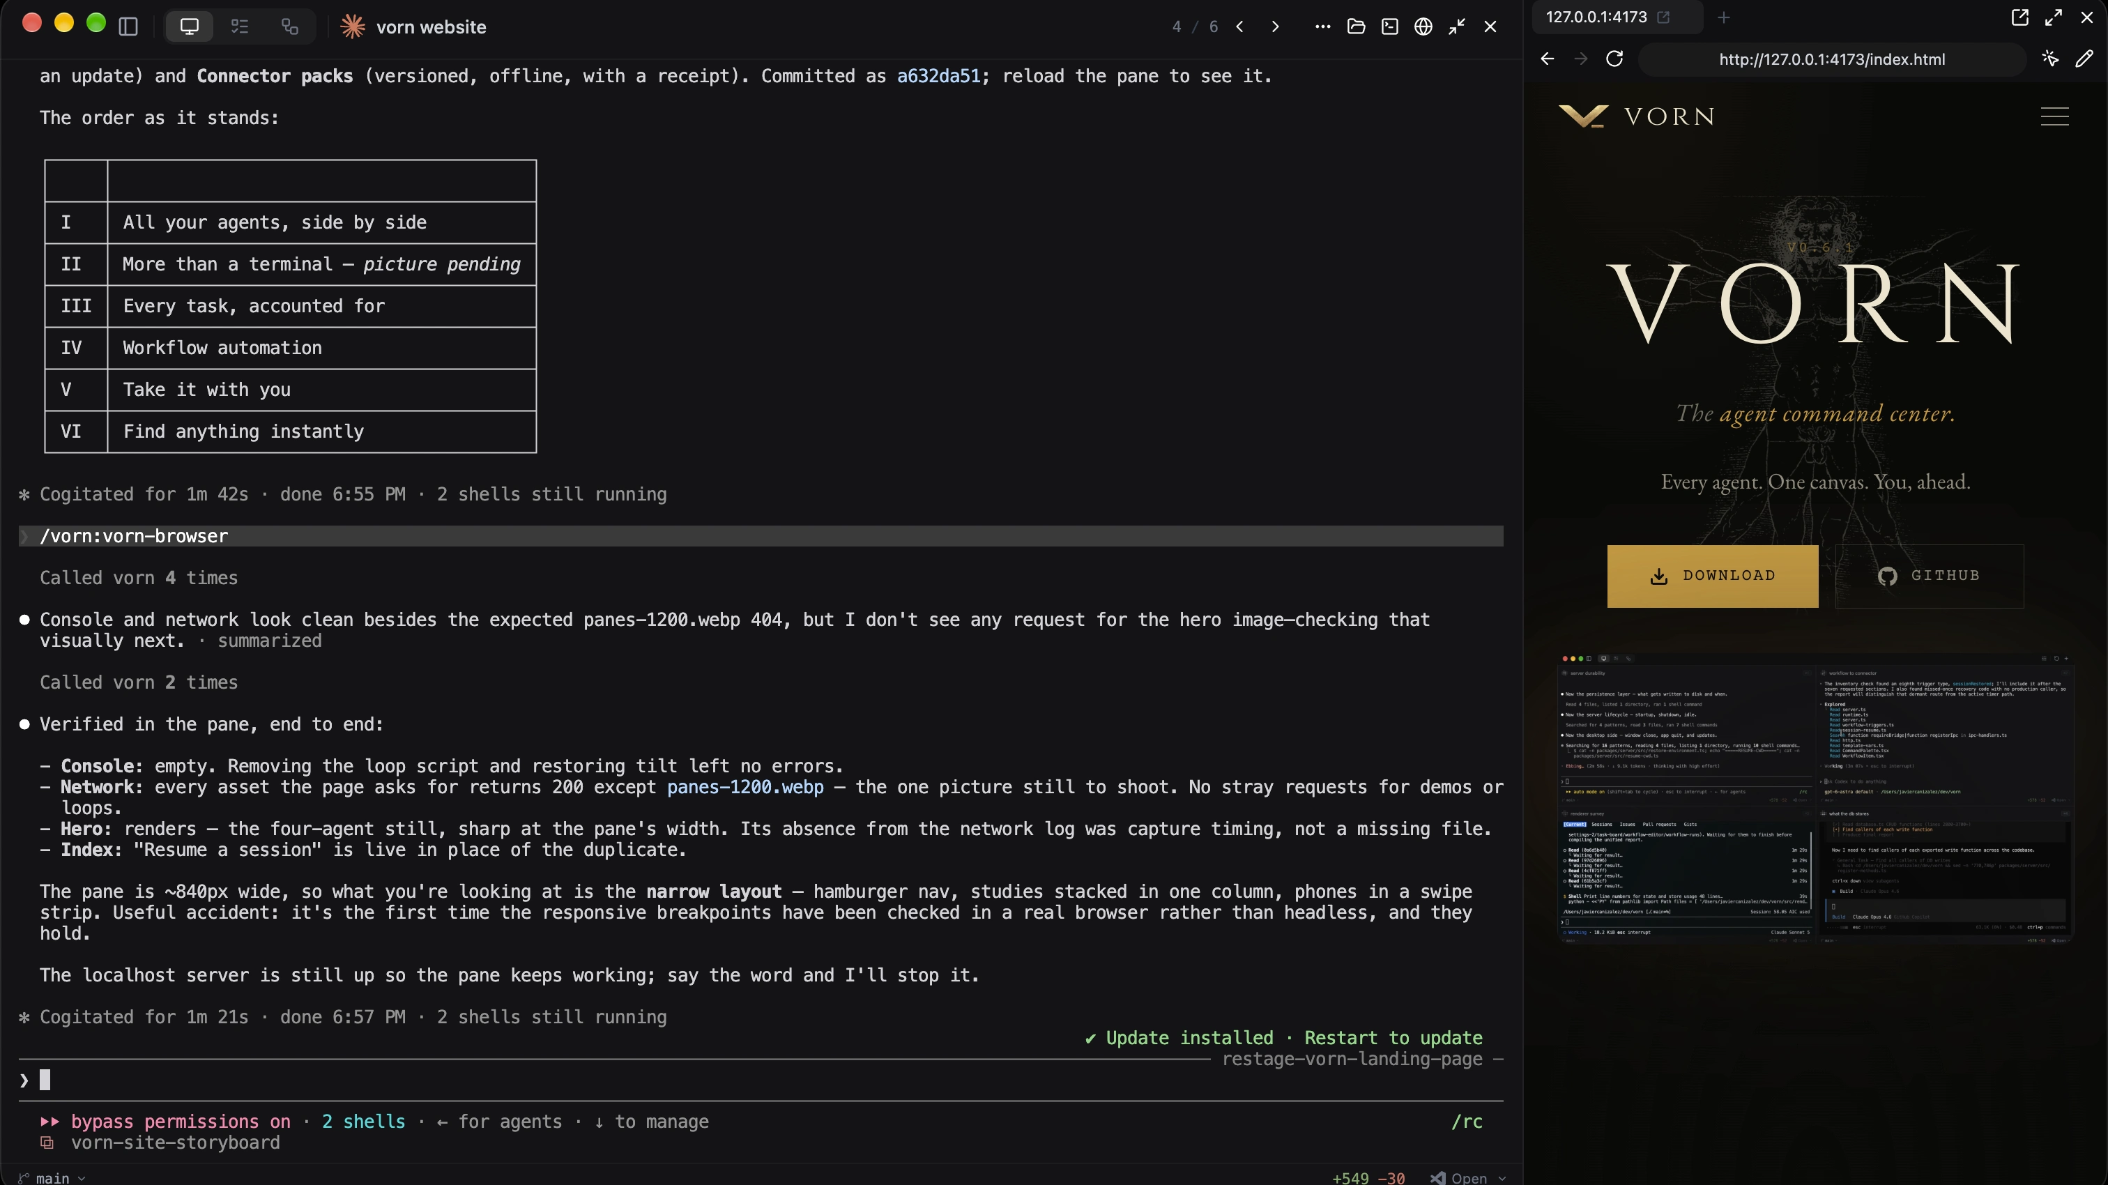Screen dimensions: 2108x1185
Task: Add a new browser tab with plus
Action: point(1723,17)
